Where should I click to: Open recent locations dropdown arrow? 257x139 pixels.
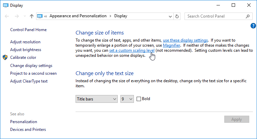point(25,16)
